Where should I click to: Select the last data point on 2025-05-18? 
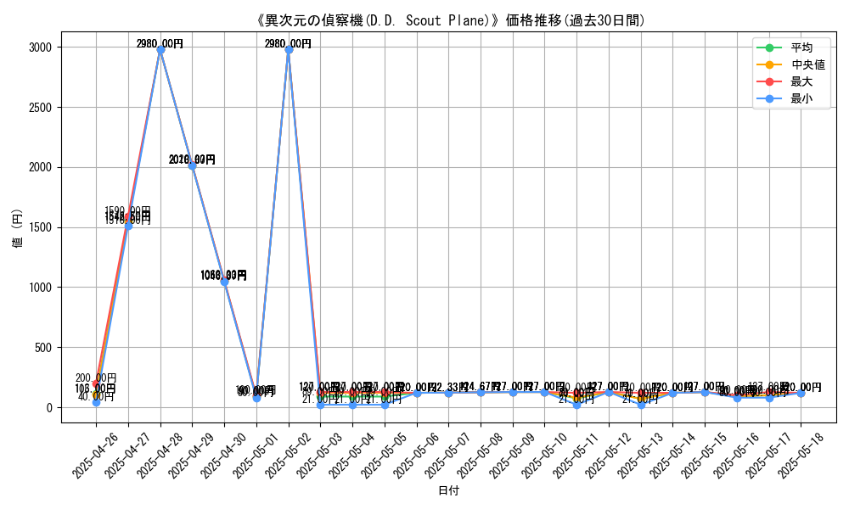click(x=801, y=394)
